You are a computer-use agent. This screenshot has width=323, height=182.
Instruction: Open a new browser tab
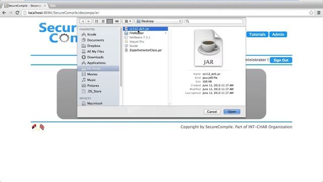(52, 6)
